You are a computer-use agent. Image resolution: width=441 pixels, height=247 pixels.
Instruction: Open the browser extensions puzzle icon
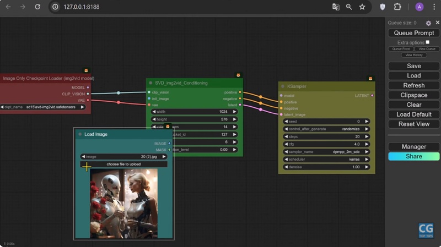pos(397,7)
